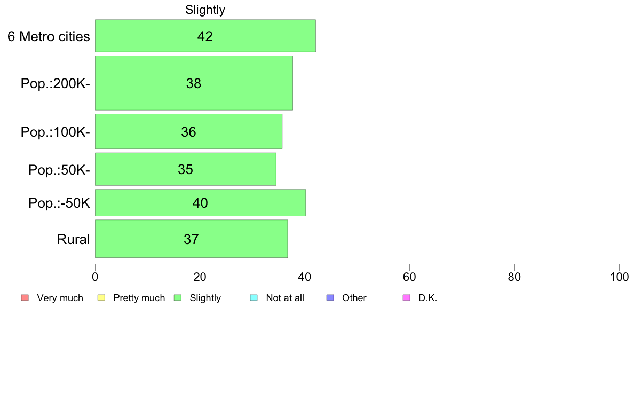Image resolution: width=634 pixels, height=393 pixels.
Task: Click the magenta D.K. legend swatch
Action: (406, 298)
